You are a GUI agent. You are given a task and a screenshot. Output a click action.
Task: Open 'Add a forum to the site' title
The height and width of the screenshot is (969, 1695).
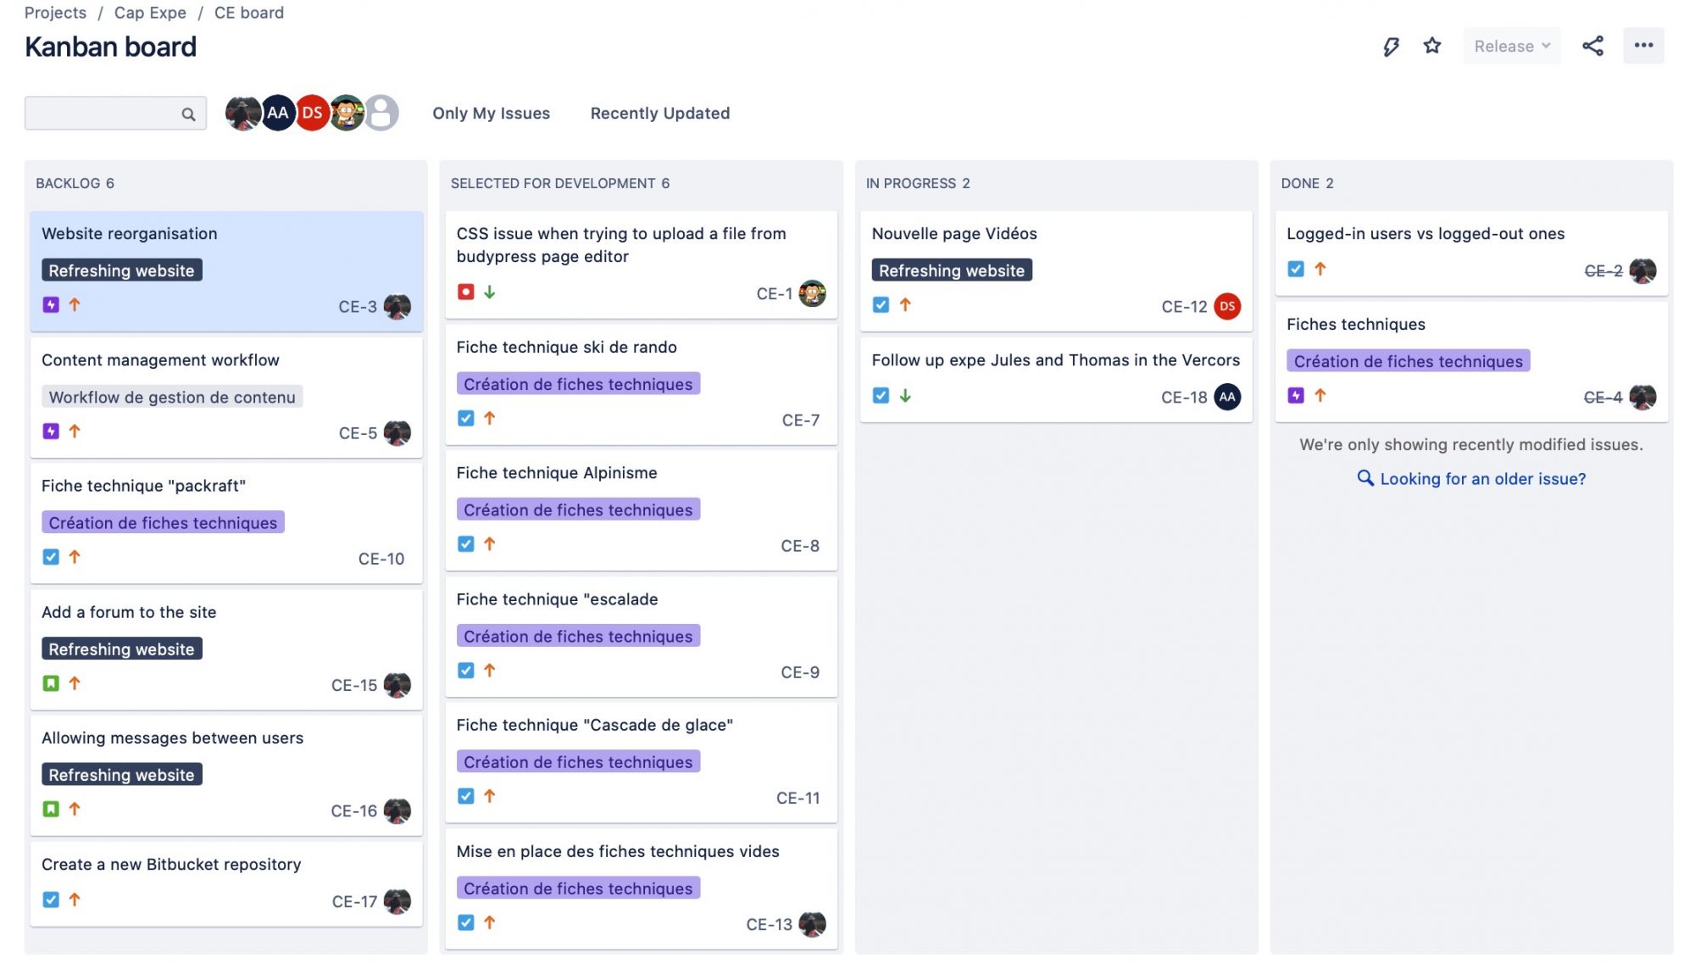pyautogui.click(x=129, y=611)
